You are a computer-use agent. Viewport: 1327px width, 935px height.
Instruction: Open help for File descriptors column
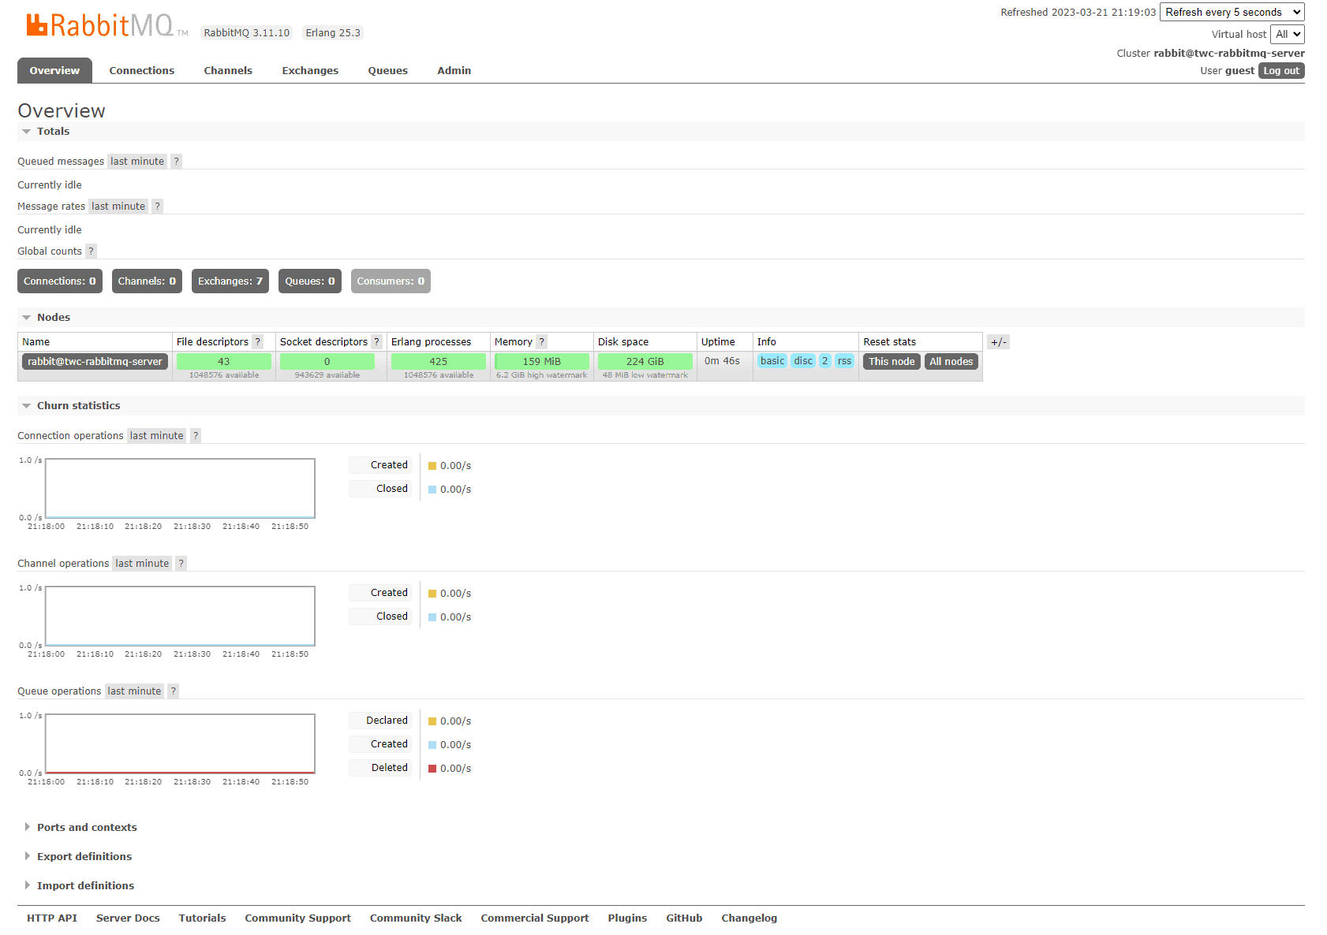pyautogui.click(x=257, y=341)
